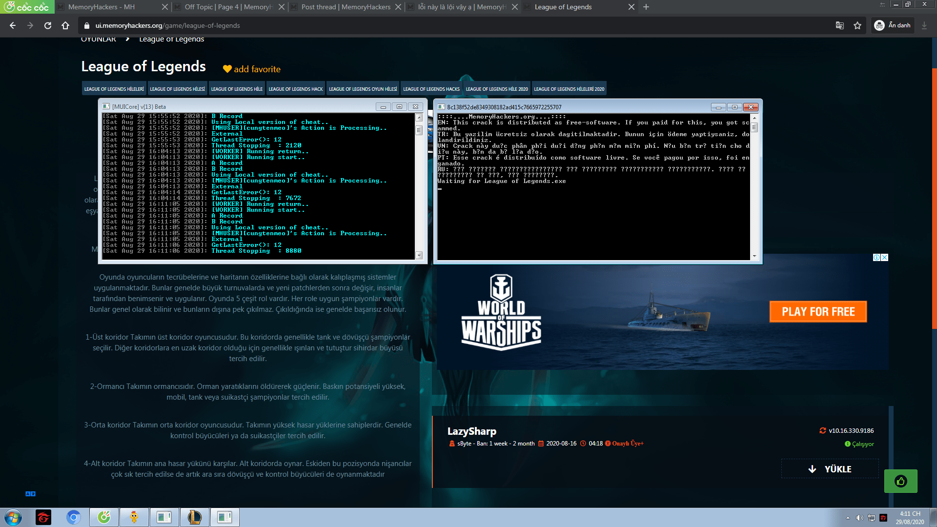The height and width of the screenshot is (527, 937).
Task: Maximize the MUICore v13 Beta window
Action: point(399,106)
